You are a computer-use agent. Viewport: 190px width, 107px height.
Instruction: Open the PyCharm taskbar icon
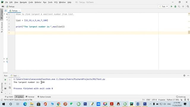[x=132, y=104]
